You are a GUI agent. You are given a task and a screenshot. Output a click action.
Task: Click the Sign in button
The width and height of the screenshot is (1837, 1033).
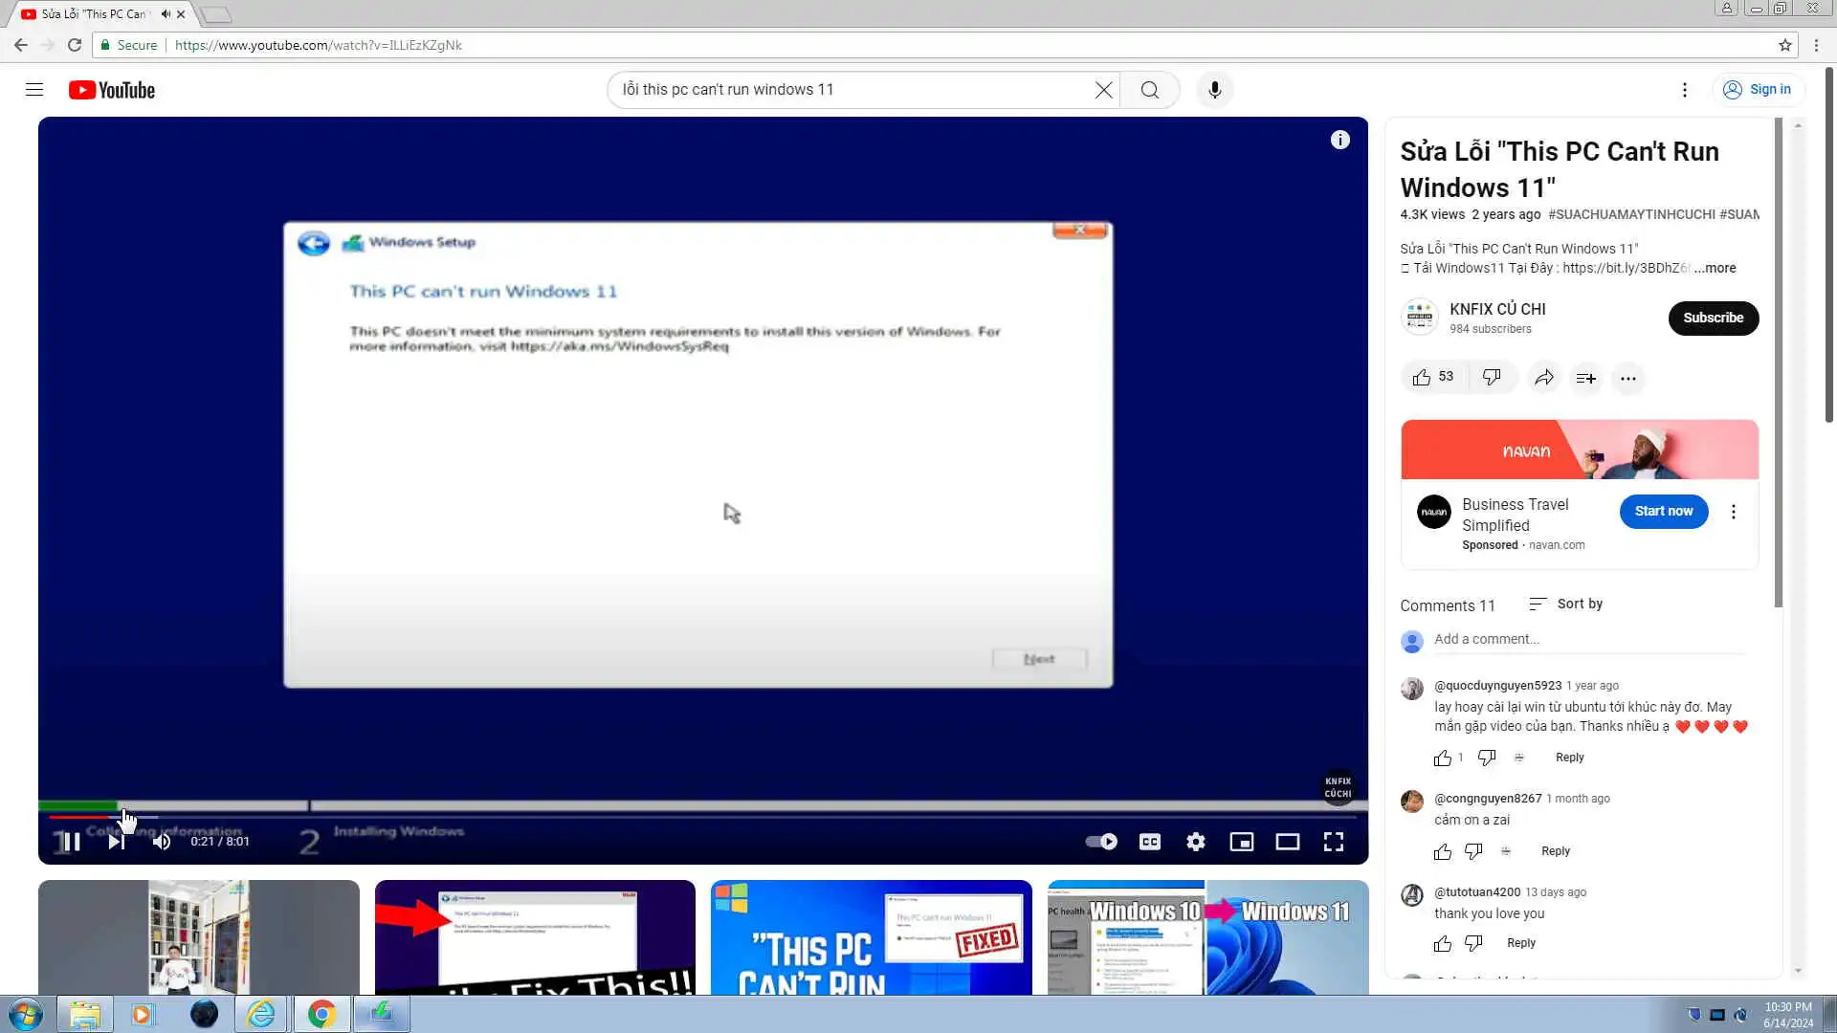pos(1758,89)
